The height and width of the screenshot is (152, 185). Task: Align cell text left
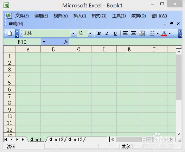click(126, 33)
